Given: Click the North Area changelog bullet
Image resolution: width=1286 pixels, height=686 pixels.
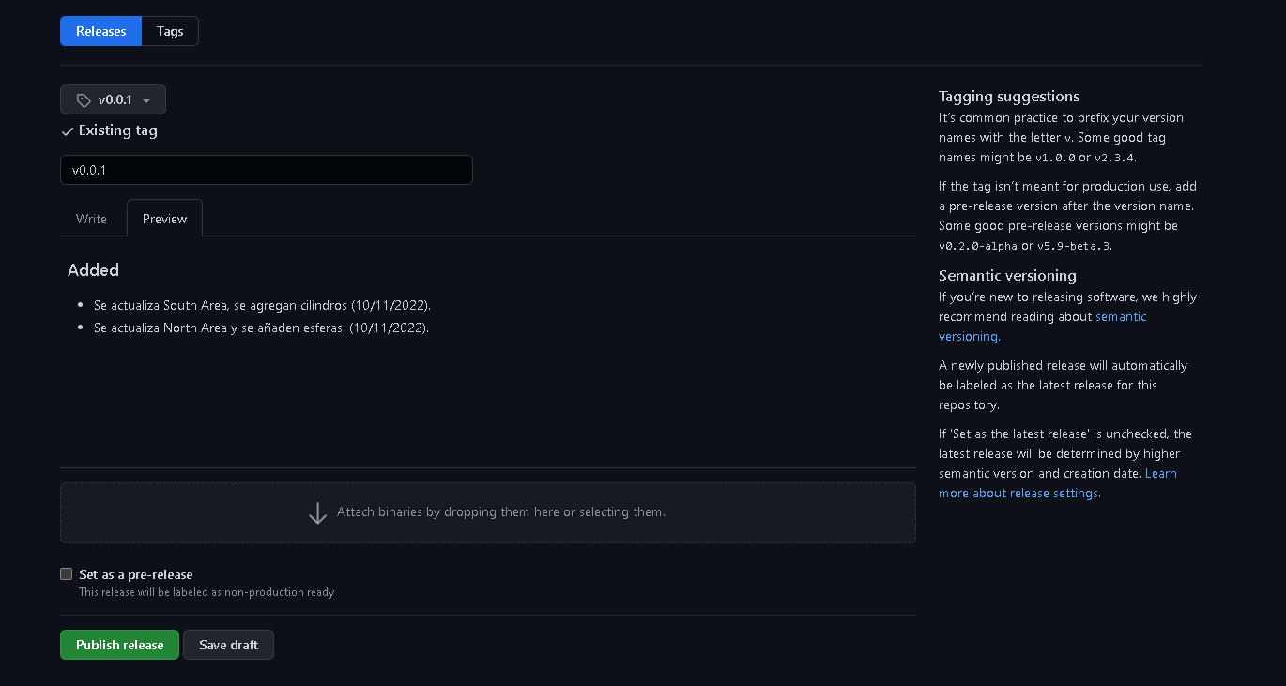Looking at the screenshot, I should click(x=261, y=328).
